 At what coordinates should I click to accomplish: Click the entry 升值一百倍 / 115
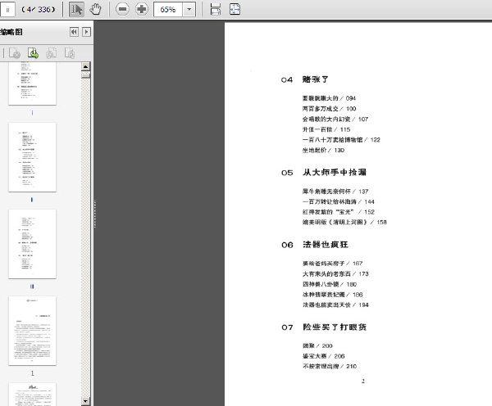(326, 129)
